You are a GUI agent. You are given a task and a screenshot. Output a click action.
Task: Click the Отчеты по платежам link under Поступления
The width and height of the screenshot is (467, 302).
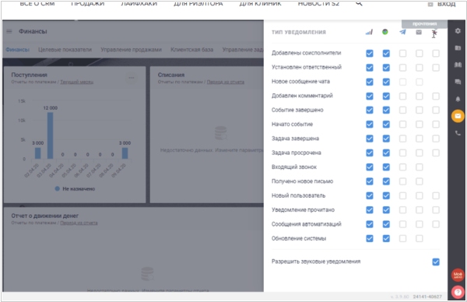[33, 82]
